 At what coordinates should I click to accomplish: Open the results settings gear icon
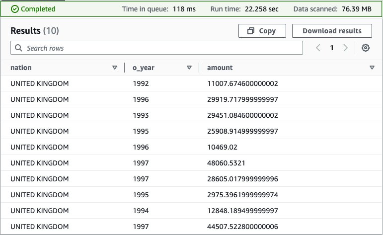365,48
